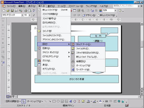The image size is (144, 108).
Task: Open the スライドショー(D) menu
Action: tap(76, 6)
